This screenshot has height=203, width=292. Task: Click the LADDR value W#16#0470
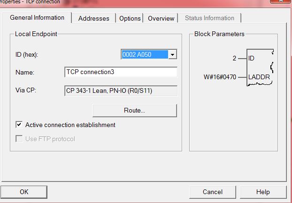point(220,77)
